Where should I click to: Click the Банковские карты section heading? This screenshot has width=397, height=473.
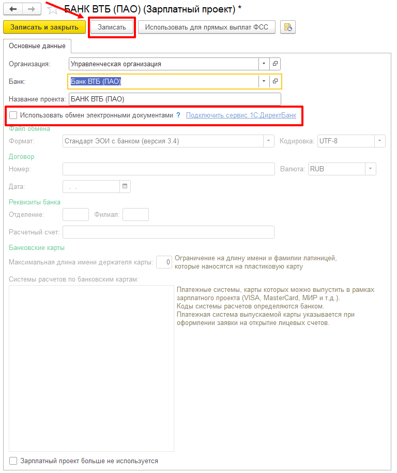[x=37, y=248]
